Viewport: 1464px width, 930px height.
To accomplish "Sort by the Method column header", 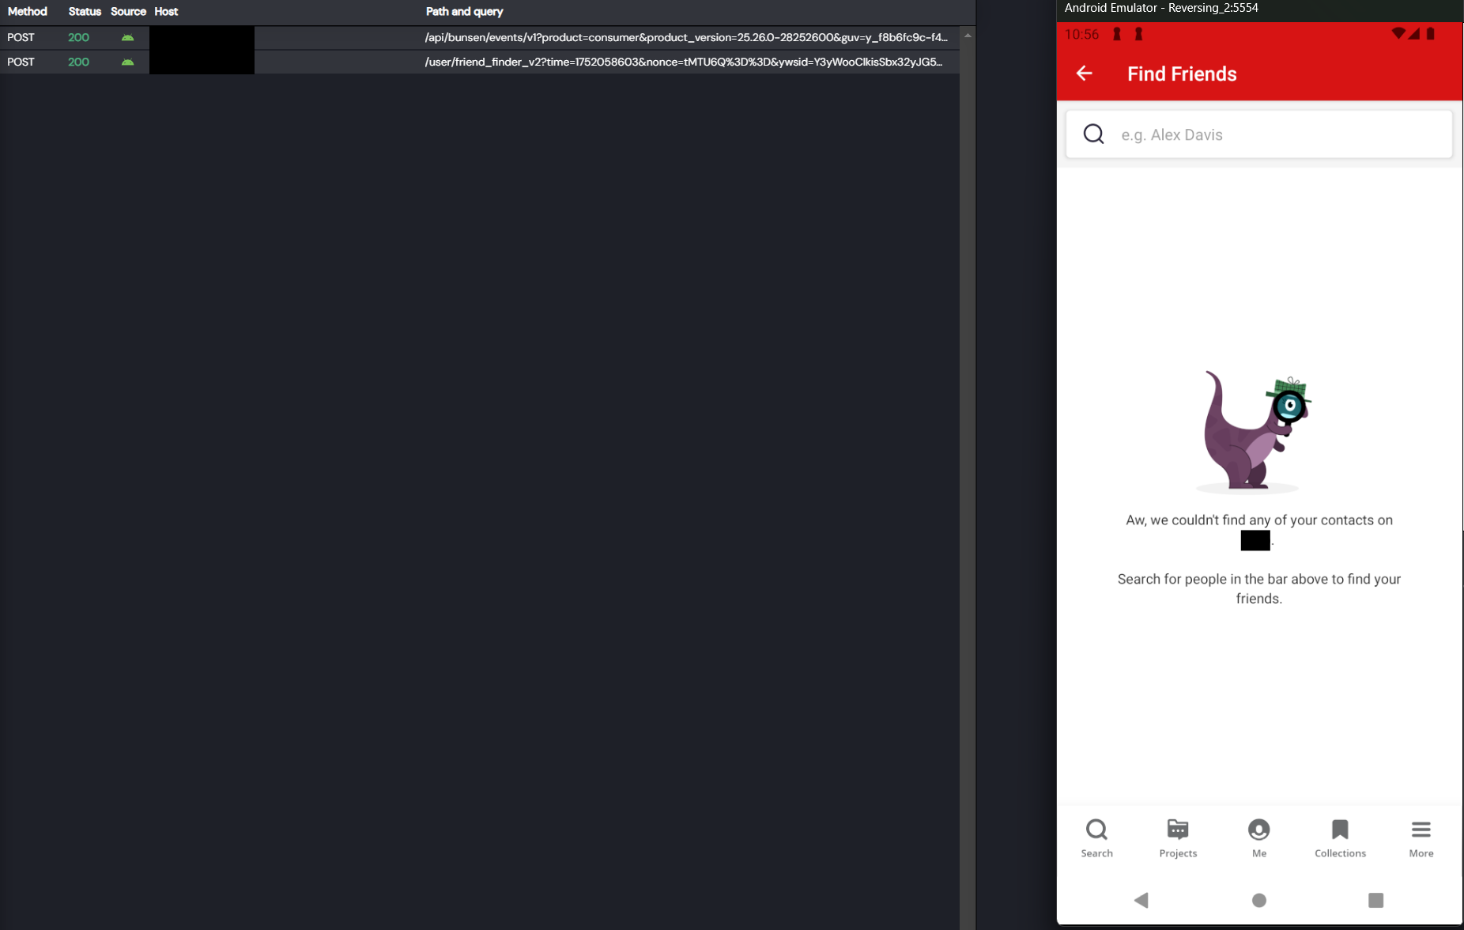I will [x=28, y=12].
